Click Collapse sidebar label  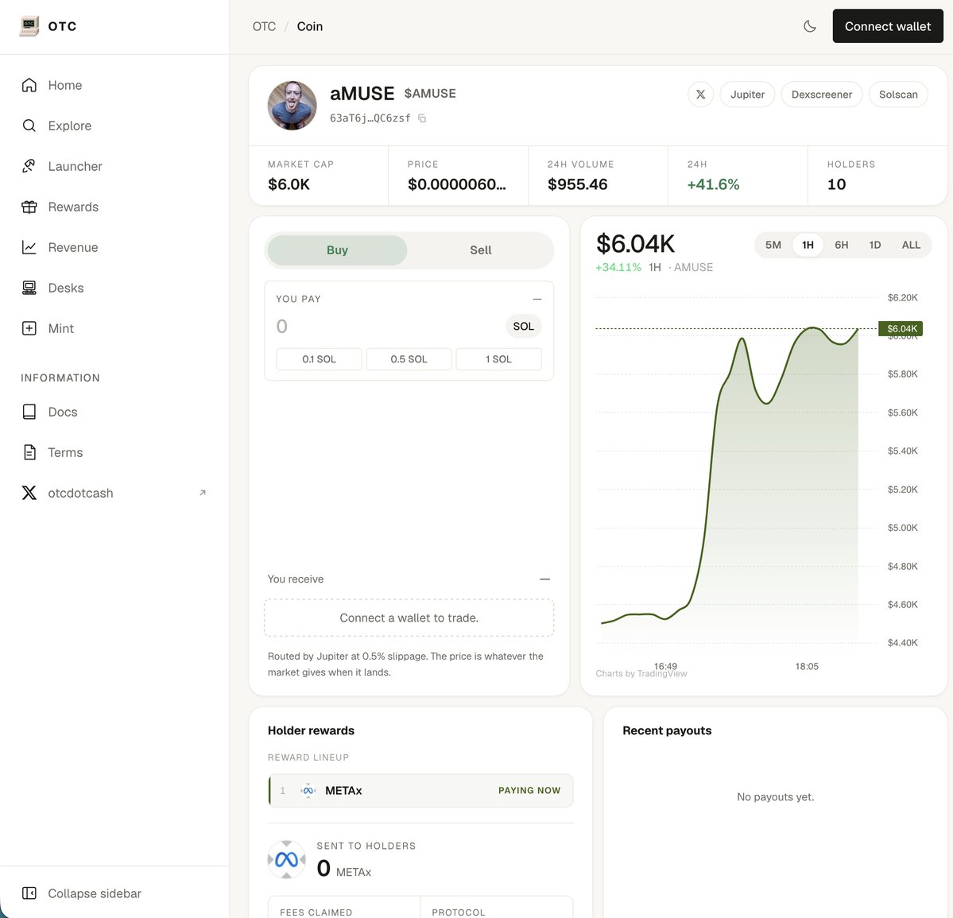pos(95,893)
